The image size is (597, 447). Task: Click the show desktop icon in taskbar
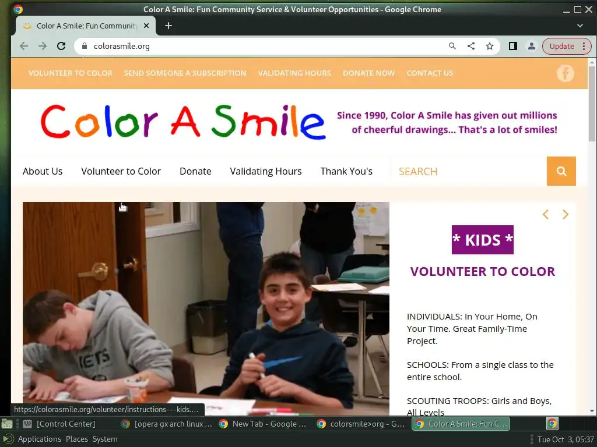pos(7,424)
